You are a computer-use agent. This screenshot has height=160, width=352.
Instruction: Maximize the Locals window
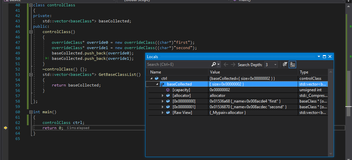(324, 57)
